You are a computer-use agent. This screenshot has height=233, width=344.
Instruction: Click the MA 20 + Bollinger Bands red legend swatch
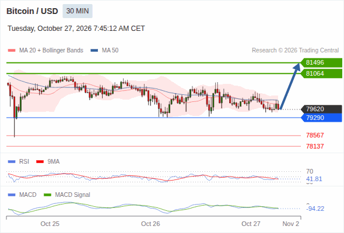coord(12,51)
